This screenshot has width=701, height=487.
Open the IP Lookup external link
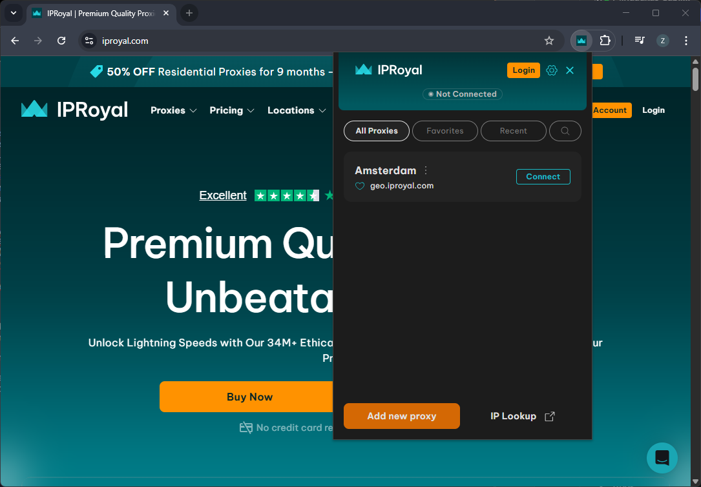pyautogui.click(x=522, y=416)
